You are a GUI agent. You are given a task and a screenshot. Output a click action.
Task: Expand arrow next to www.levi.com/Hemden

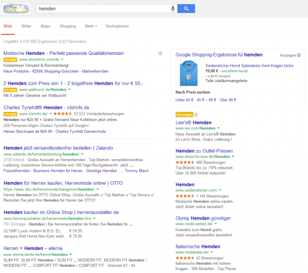219,128
